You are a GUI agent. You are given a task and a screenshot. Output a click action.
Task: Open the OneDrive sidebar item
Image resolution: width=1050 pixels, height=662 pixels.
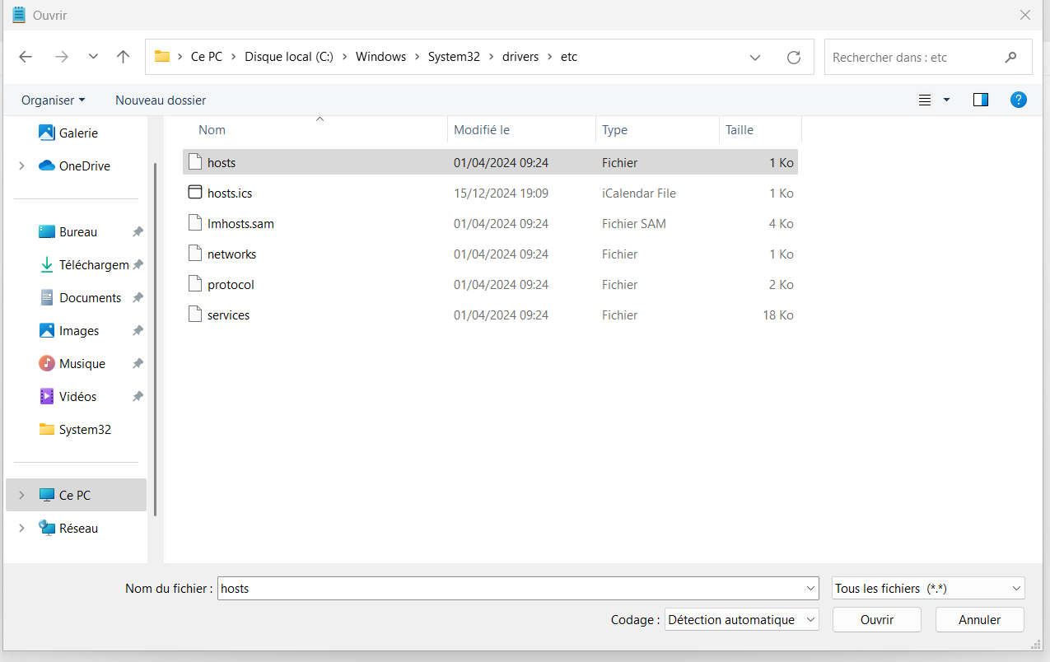pos(84,166)
